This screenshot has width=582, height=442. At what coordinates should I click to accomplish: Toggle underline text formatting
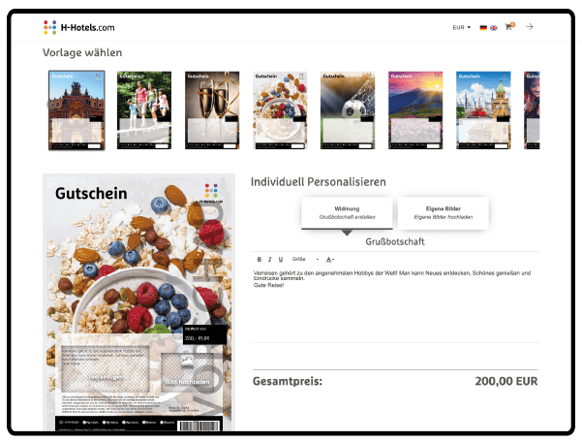point(281,260)
